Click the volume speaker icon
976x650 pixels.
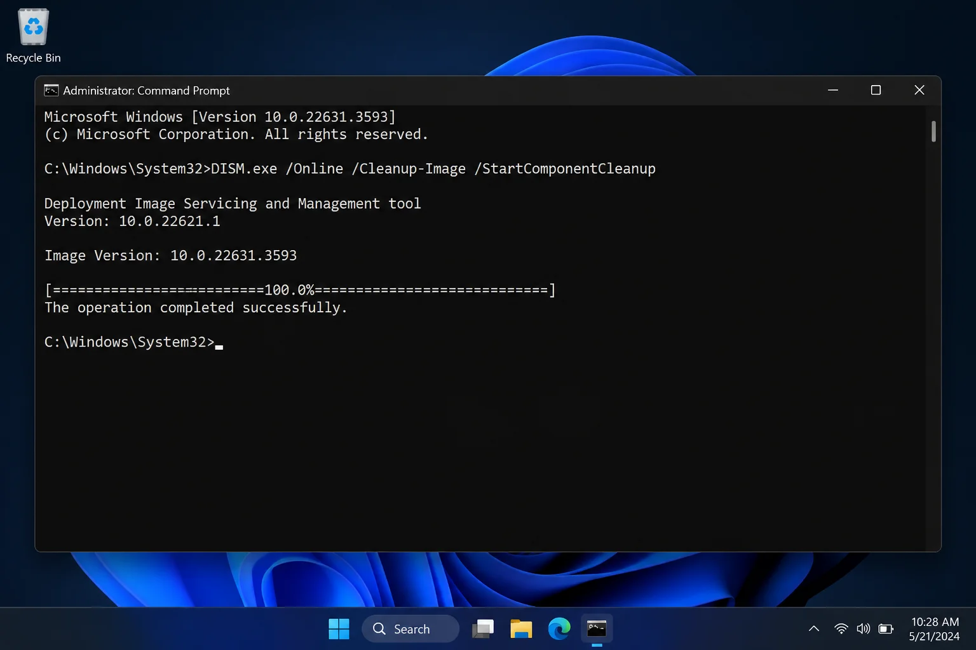pos(863,629)
